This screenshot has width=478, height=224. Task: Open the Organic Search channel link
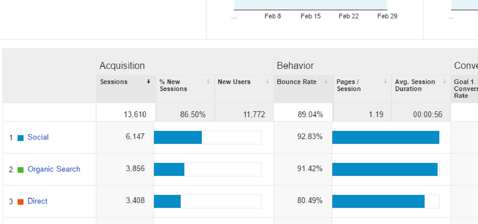(x=53, y=169)
